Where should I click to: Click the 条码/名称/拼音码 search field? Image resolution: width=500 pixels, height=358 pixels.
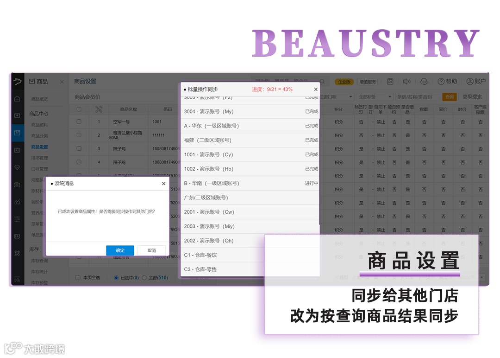(x=418, y=97)
